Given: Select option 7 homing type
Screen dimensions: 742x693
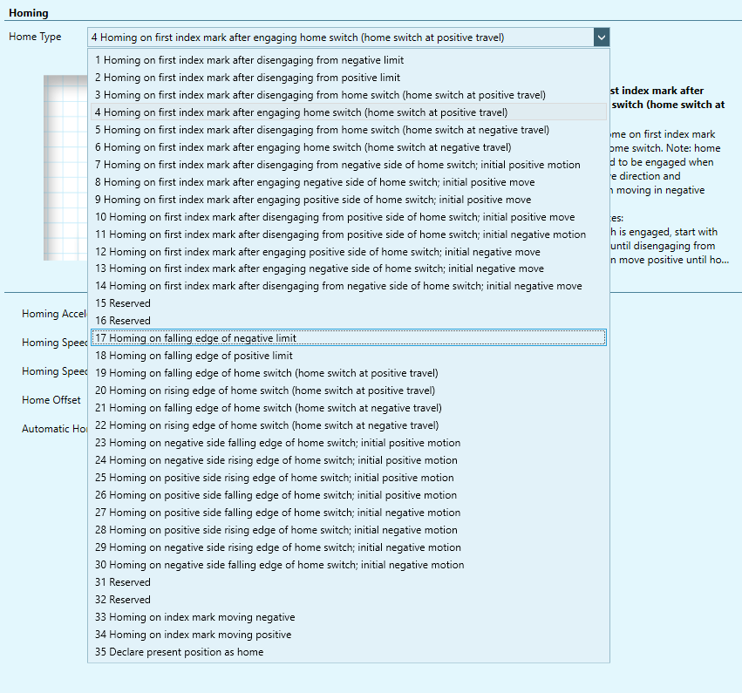Looking at the screenshot, I should pos(348,165).
